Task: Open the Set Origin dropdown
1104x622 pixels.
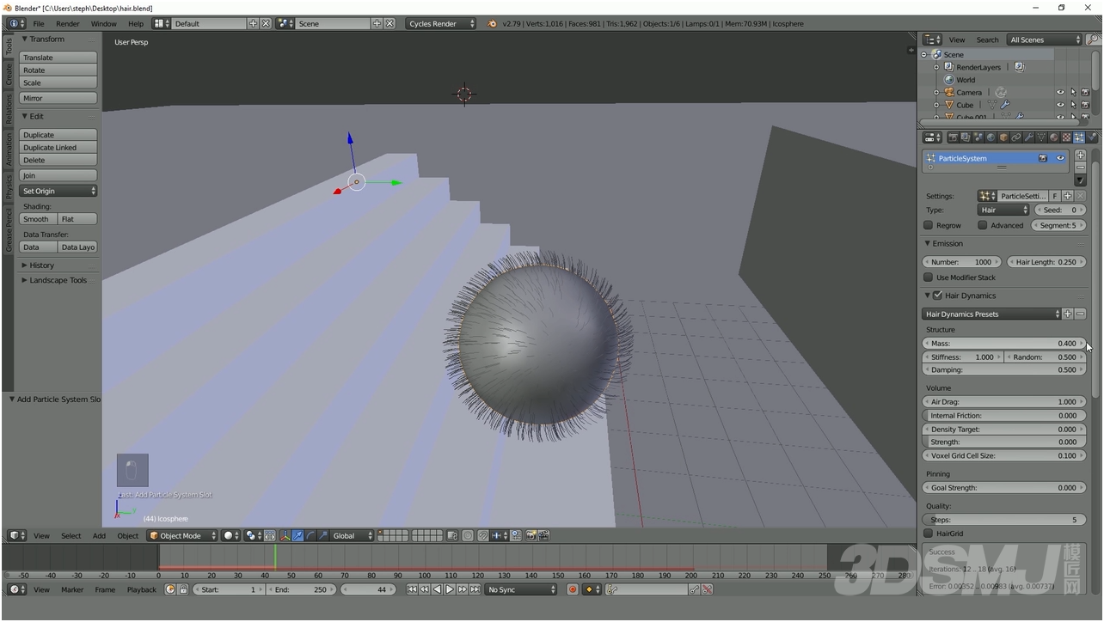Action: (58, 191)
